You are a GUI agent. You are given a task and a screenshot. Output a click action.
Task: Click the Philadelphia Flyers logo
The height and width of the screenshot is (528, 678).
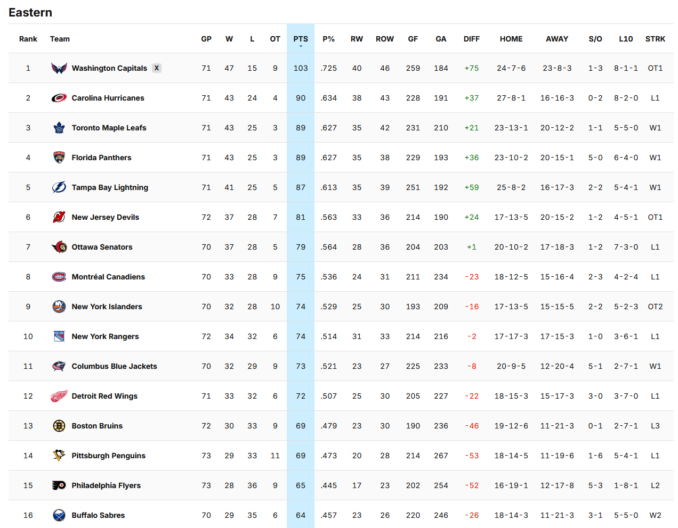(x=59, y=485)
